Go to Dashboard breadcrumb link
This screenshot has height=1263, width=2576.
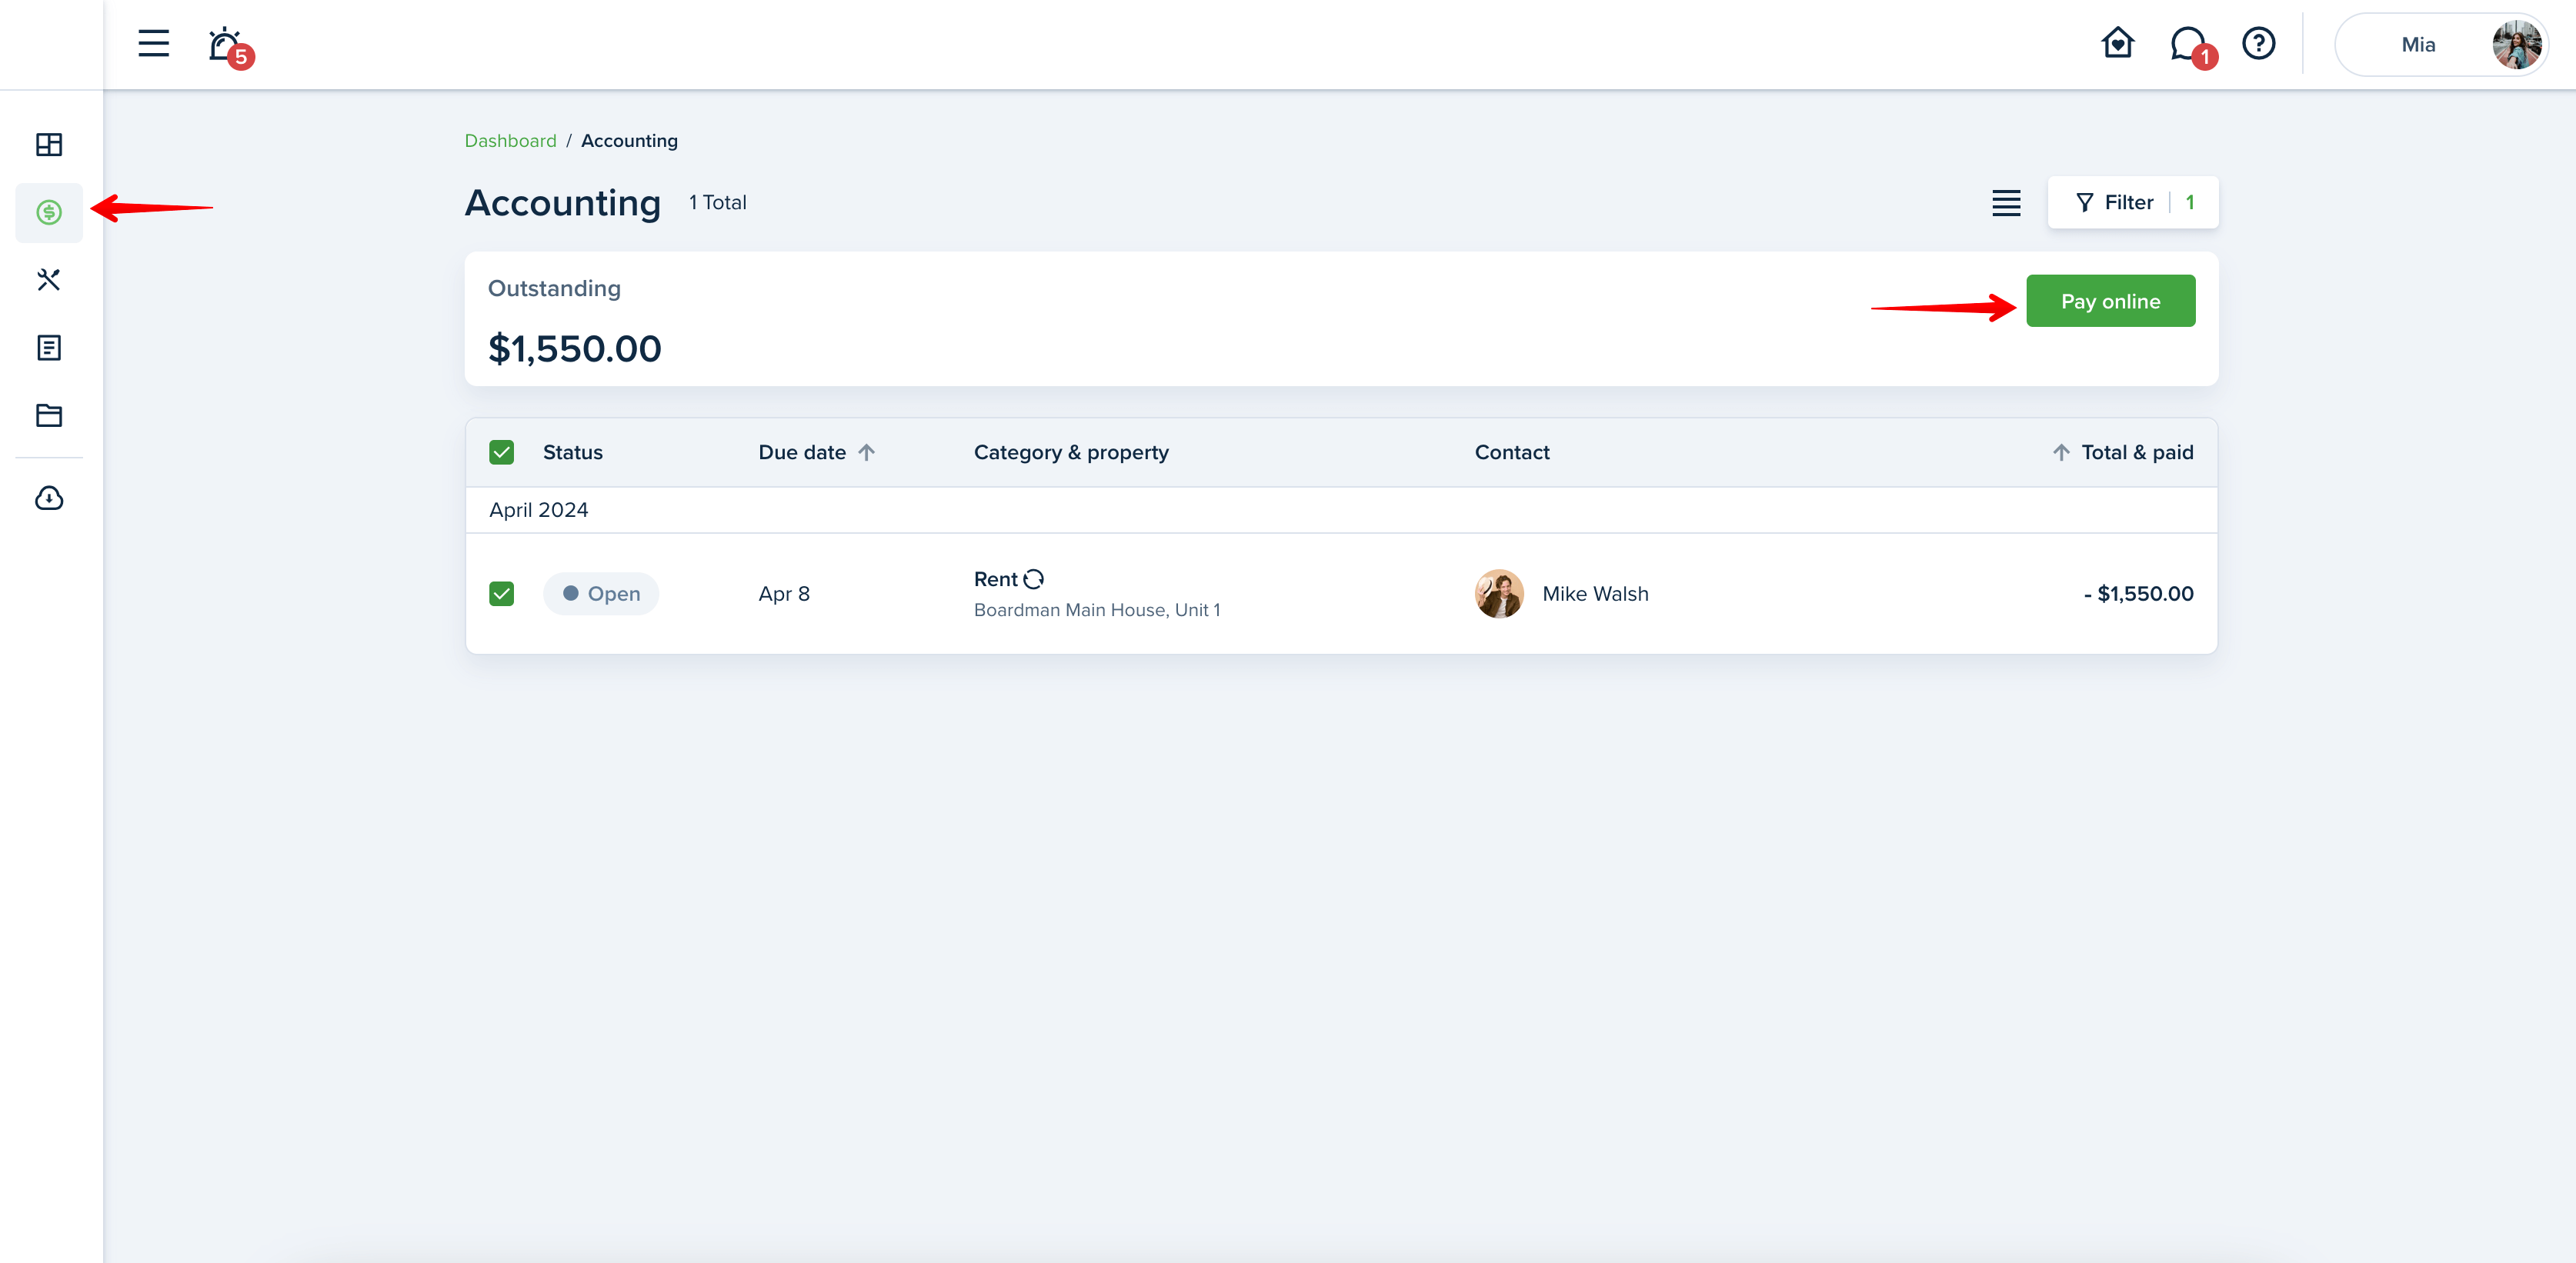(x=510, y=141)
